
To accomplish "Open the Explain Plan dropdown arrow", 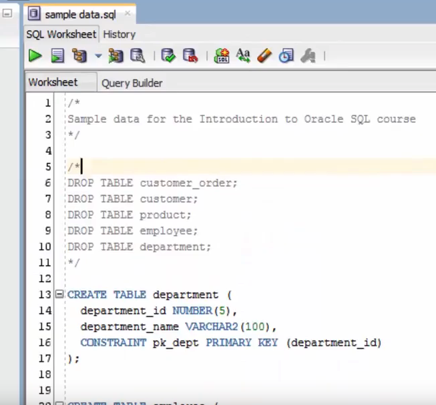I will coord(97,56).
